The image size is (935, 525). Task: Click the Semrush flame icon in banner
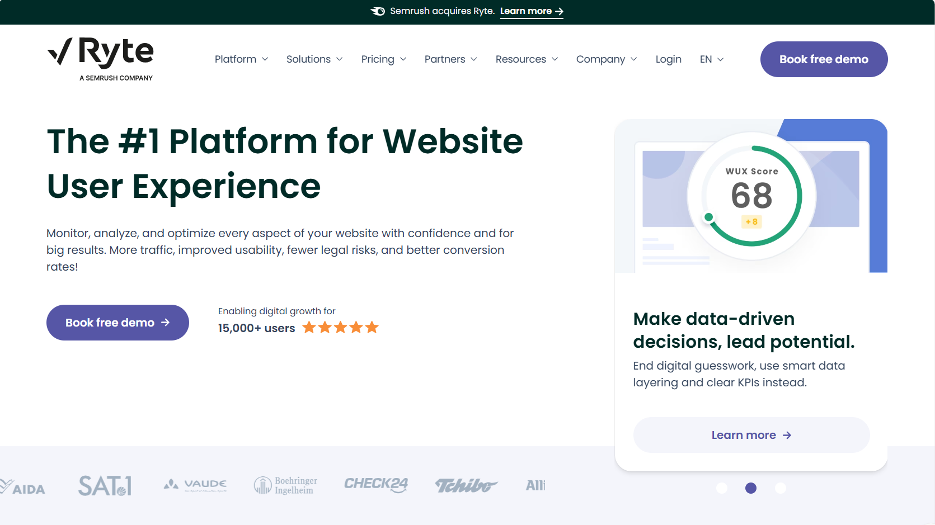pos(378,11)
